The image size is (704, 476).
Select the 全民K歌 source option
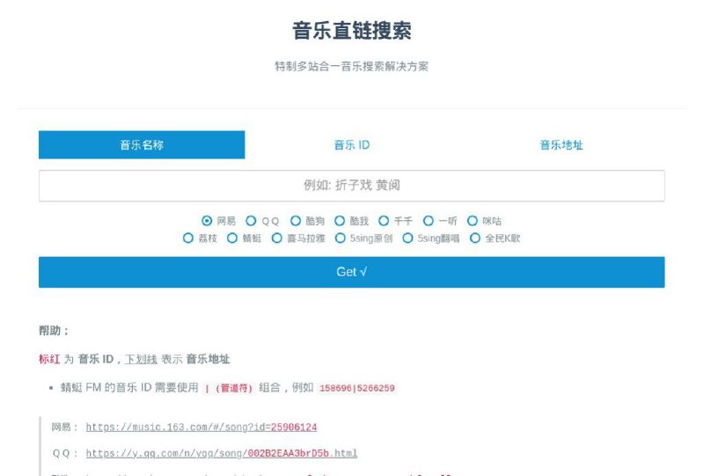pos(475,238)
